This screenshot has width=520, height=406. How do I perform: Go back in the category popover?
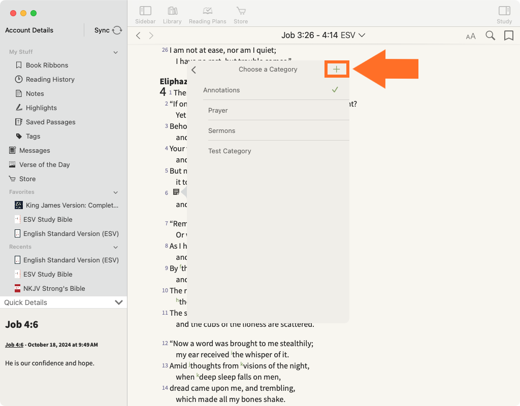pos(194,70)
